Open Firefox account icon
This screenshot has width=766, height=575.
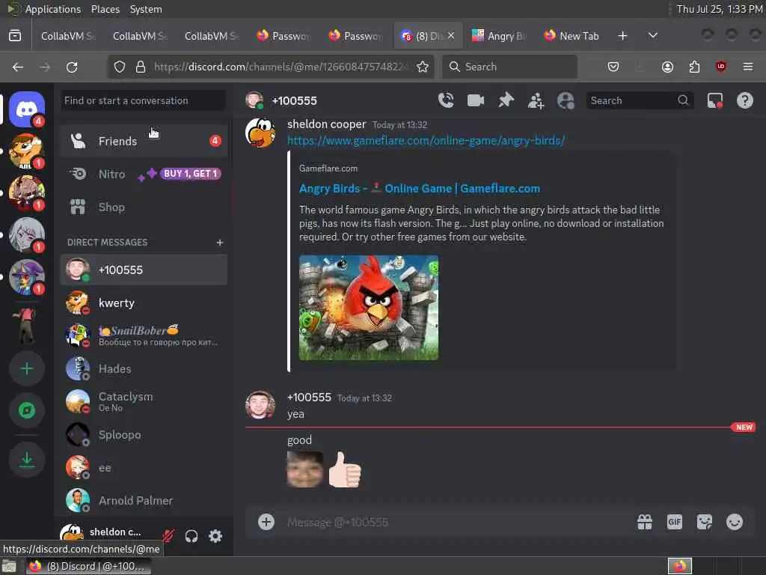[667, 67]
